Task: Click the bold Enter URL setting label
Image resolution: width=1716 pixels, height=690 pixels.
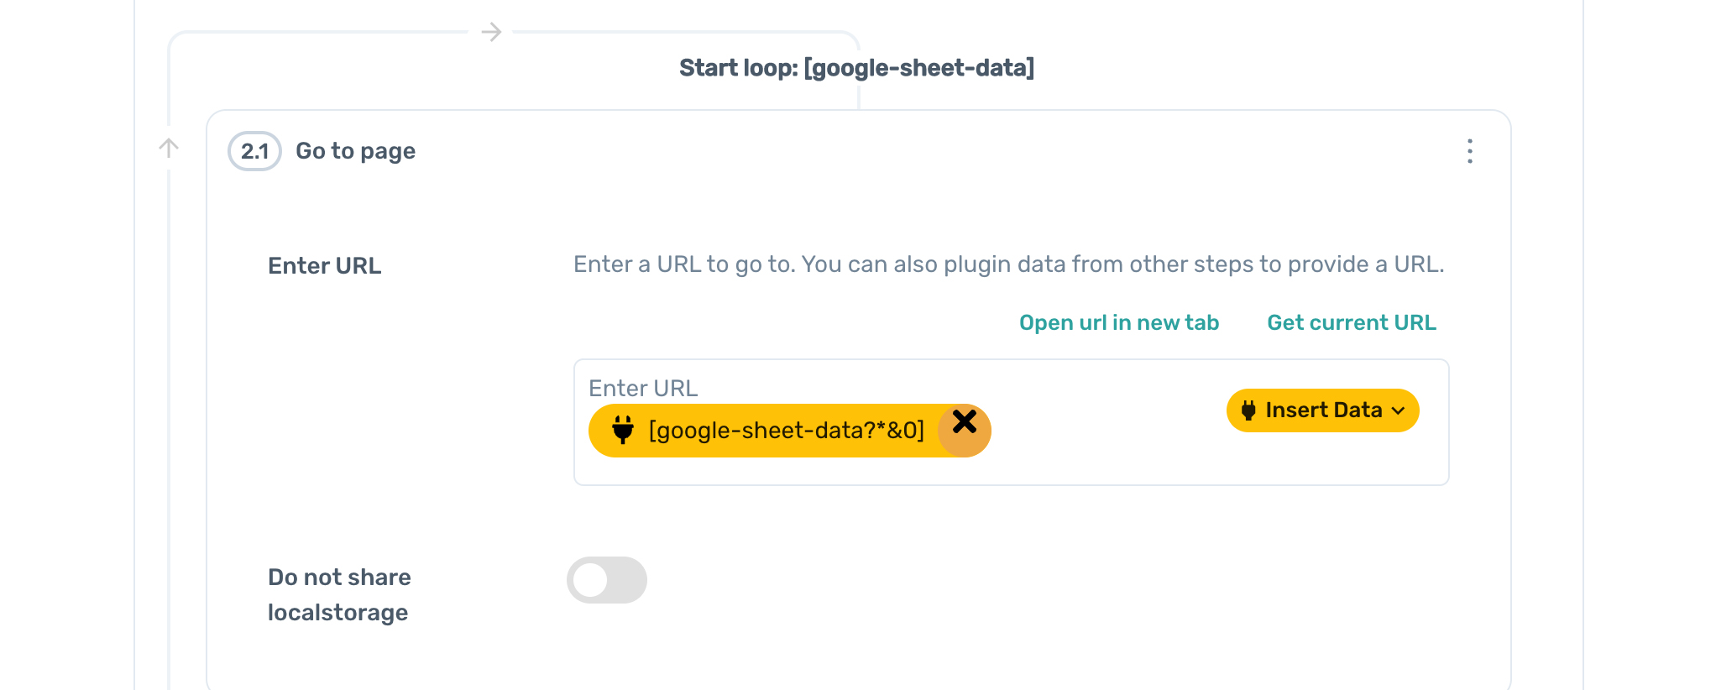Action: 324,266
